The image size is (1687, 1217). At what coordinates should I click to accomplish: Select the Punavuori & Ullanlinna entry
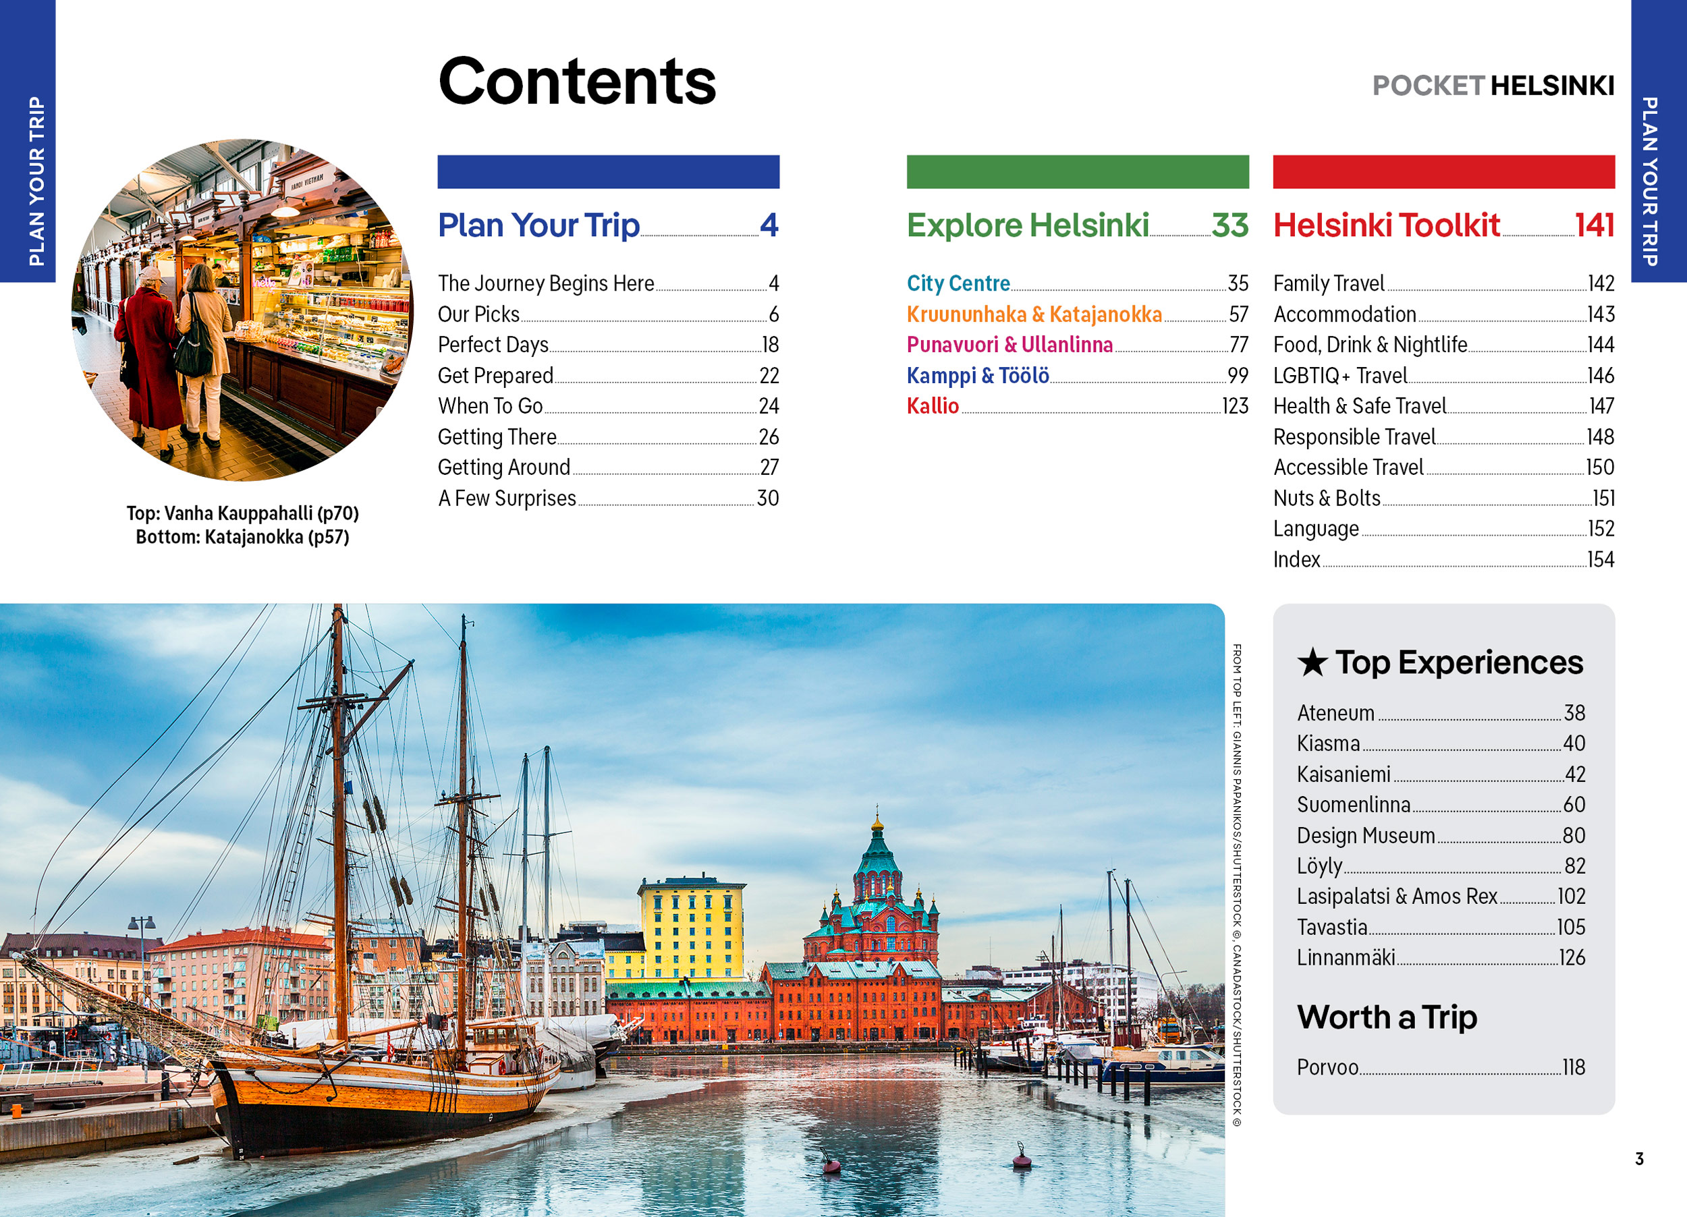pos(1010,345)
